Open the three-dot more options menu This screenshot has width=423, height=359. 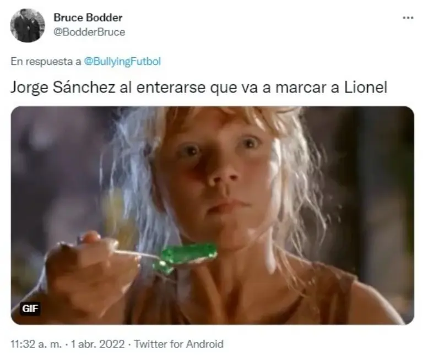click(408, 18)
